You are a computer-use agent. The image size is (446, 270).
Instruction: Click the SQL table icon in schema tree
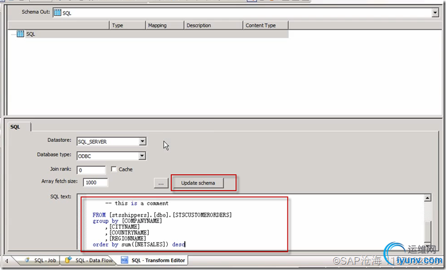point(20,34)
